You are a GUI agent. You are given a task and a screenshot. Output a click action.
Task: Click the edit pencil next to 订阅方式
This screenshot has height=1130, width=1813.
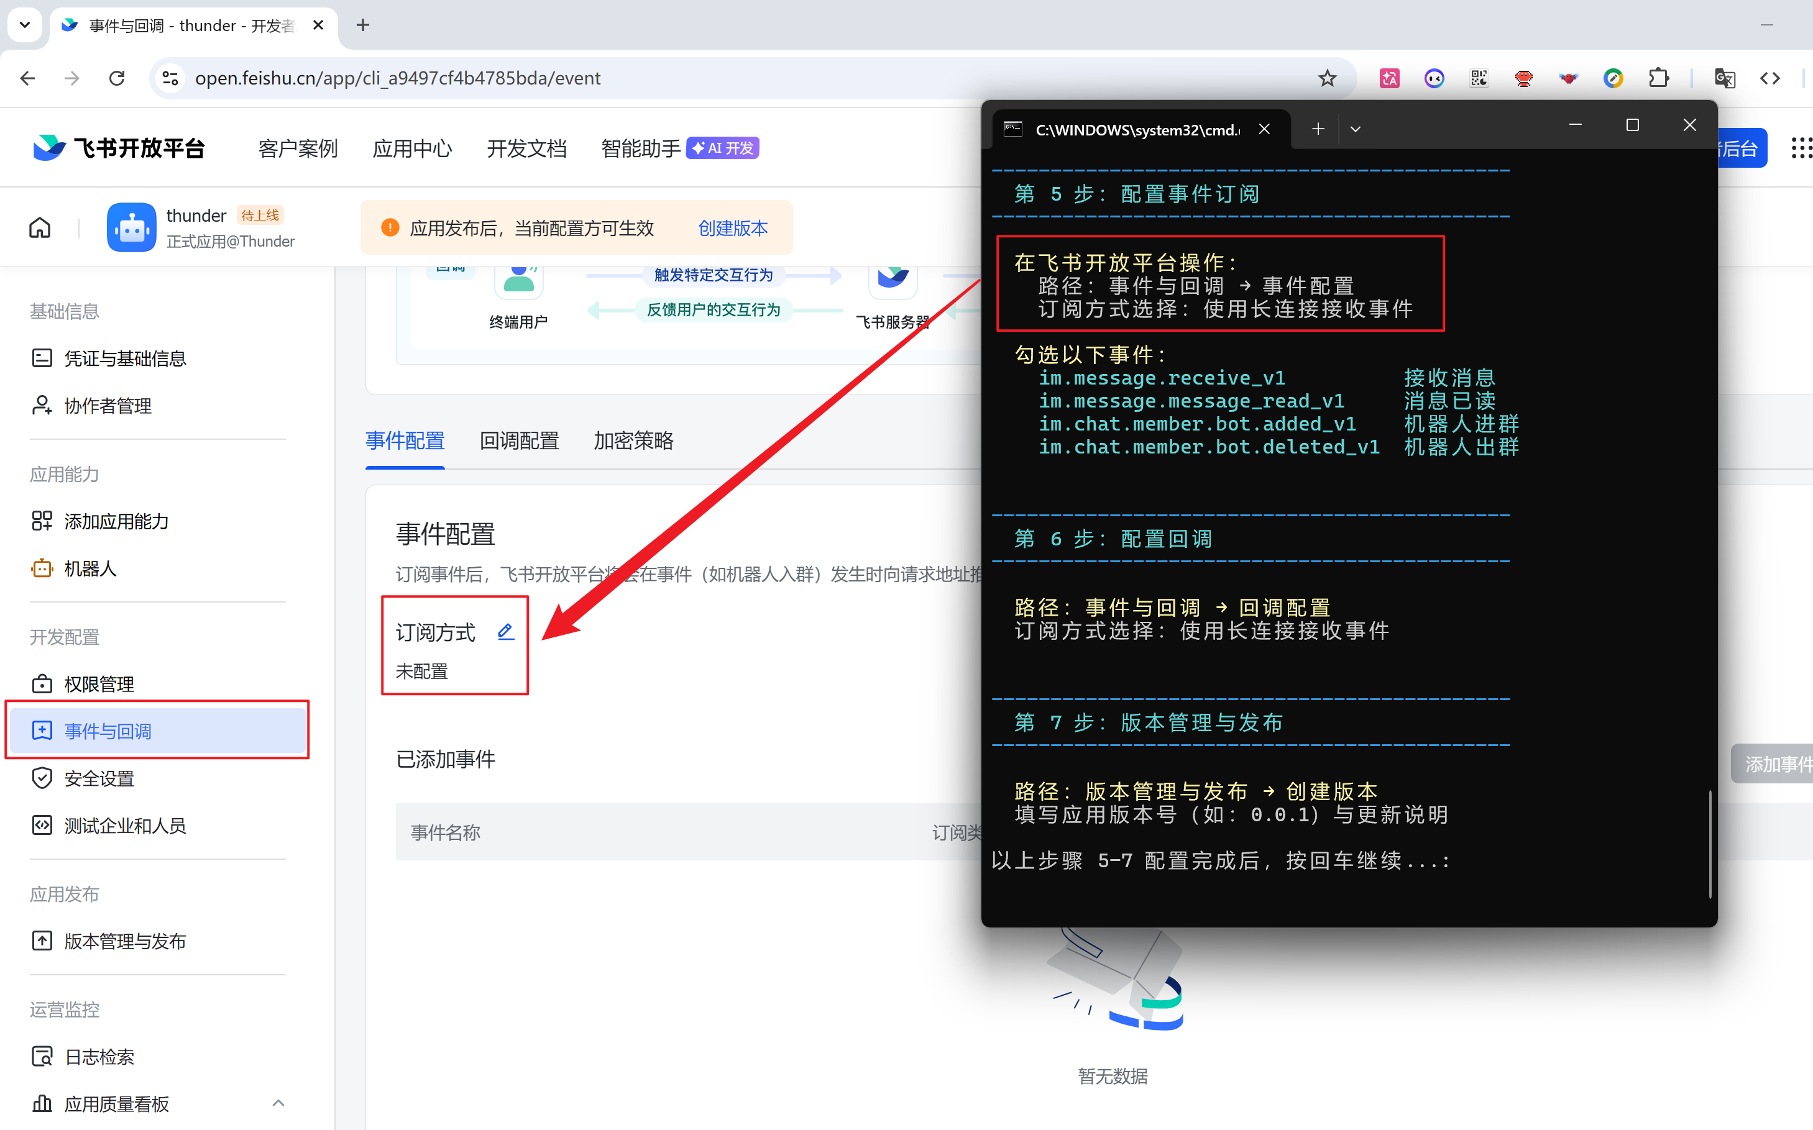(x=505, y=632)
